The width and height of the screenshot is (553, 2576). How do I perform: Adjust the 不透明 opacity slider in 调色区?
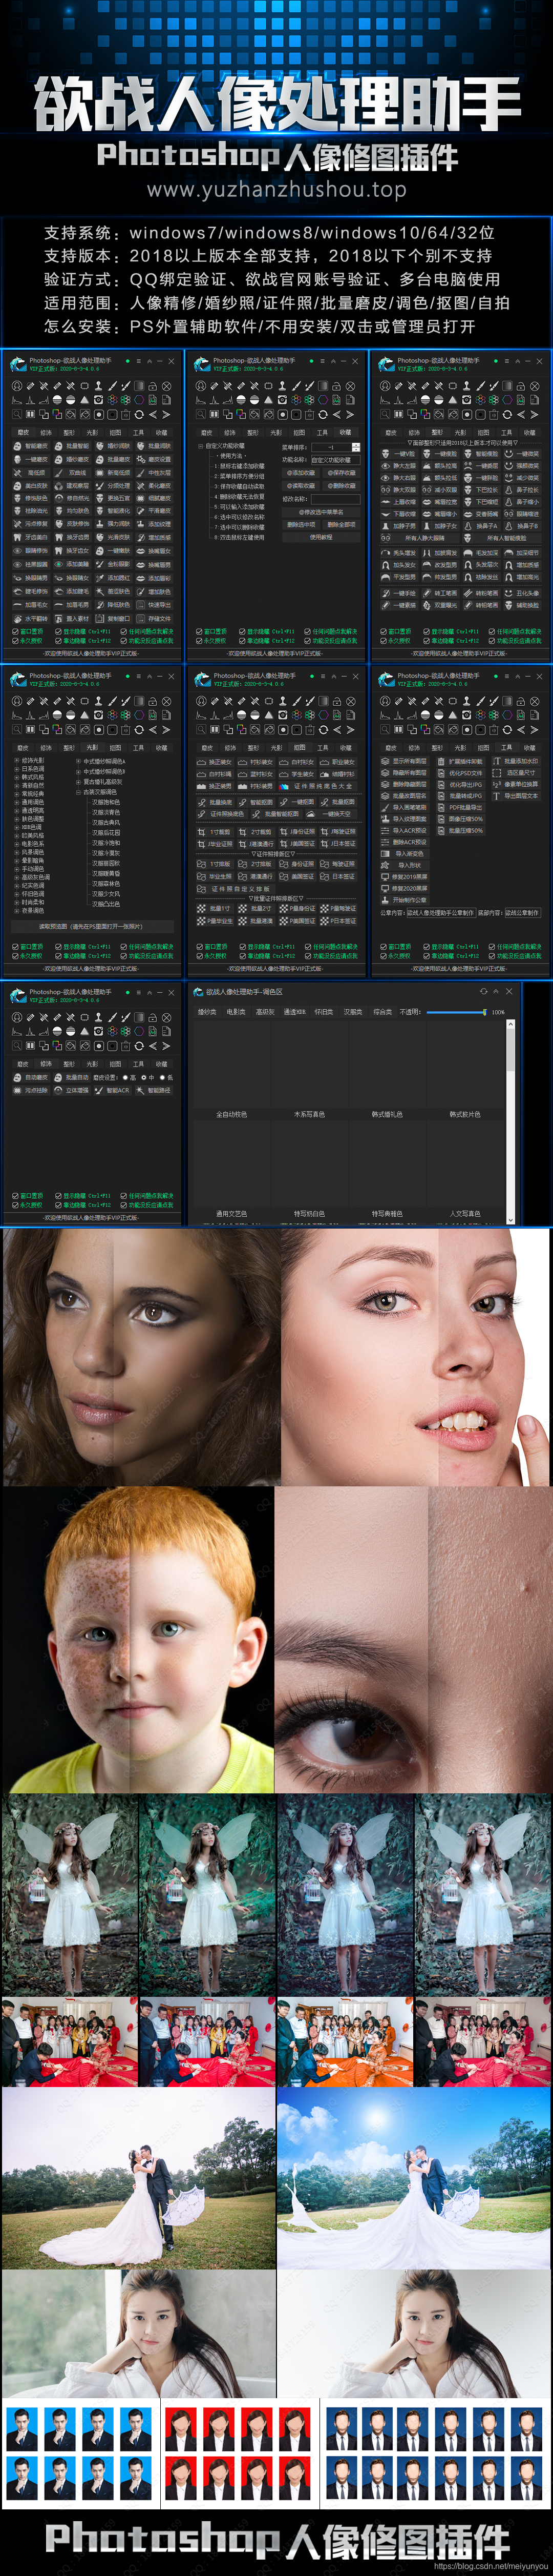[457, 1012]
